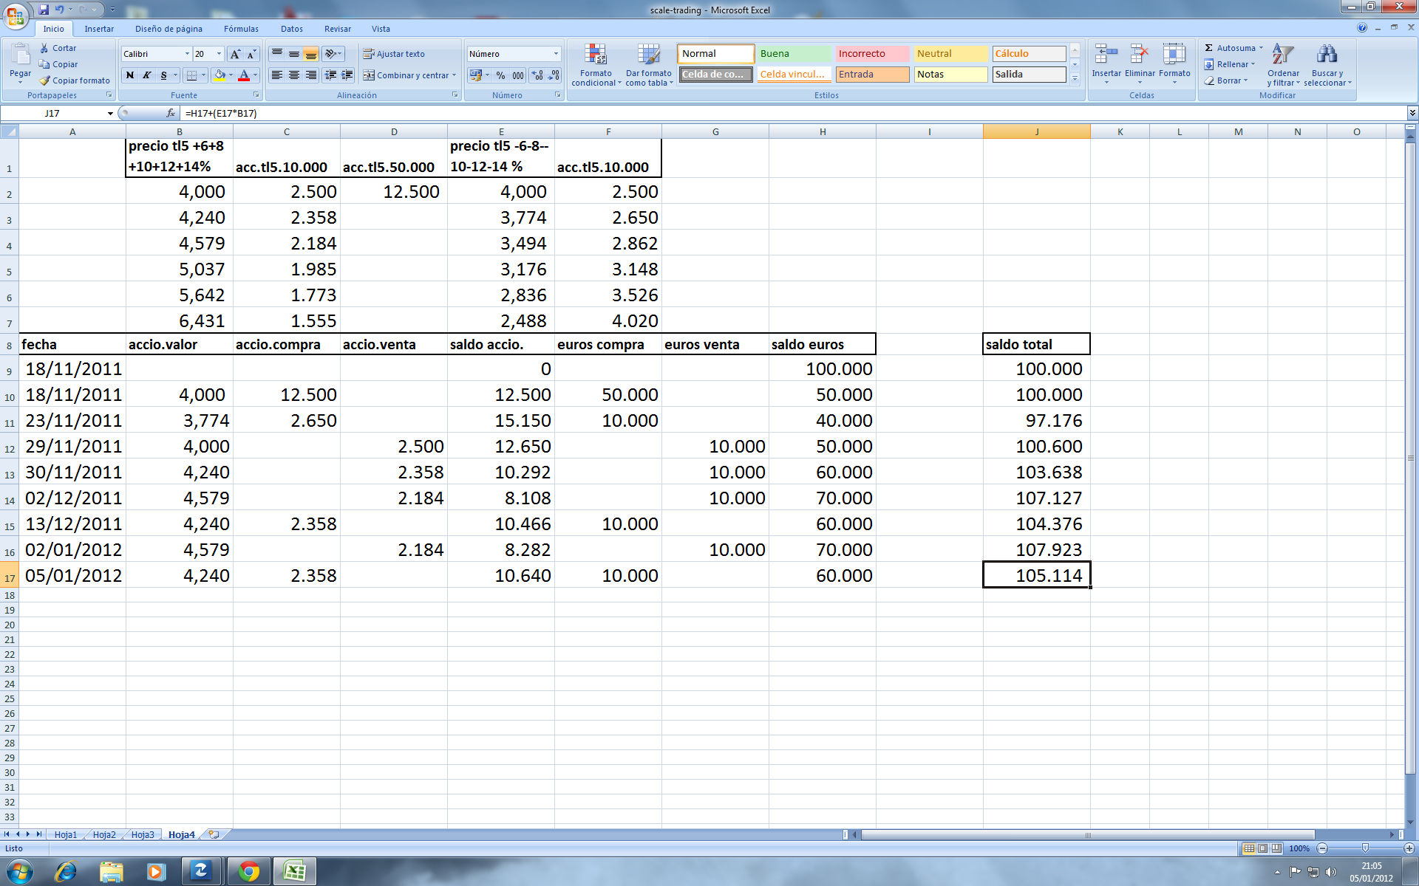
Task: Toggle center horizontal alignment
Action: coord(294,75)
